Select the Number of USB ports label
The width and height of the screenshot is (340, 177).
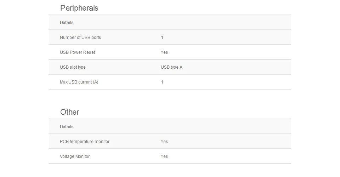[80, 38]
